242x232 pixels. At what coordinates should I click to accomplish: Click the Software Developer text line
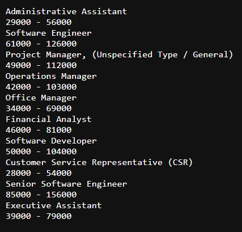pyautogui.click(x=51, y=141)
